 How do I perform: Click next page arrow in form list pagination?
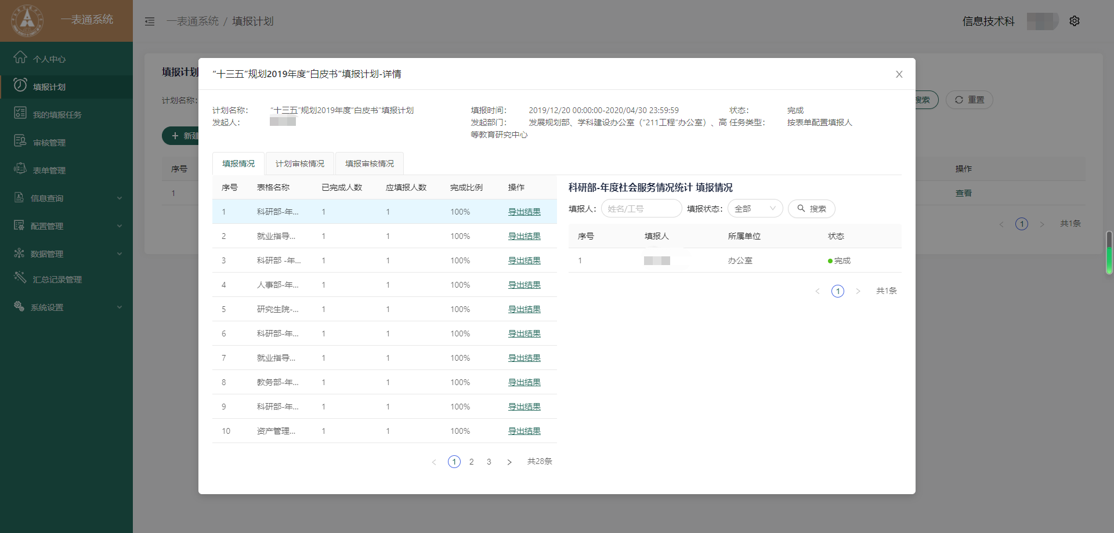click(509, 462)
